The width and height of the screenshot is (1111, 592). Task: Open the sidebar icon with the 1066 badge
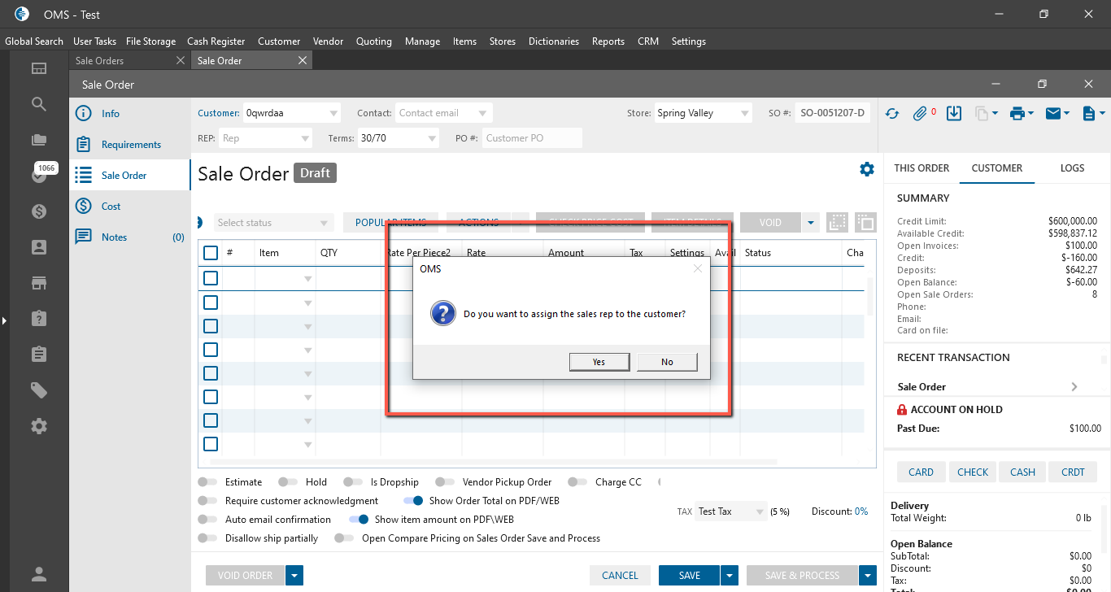click(40, 173)
